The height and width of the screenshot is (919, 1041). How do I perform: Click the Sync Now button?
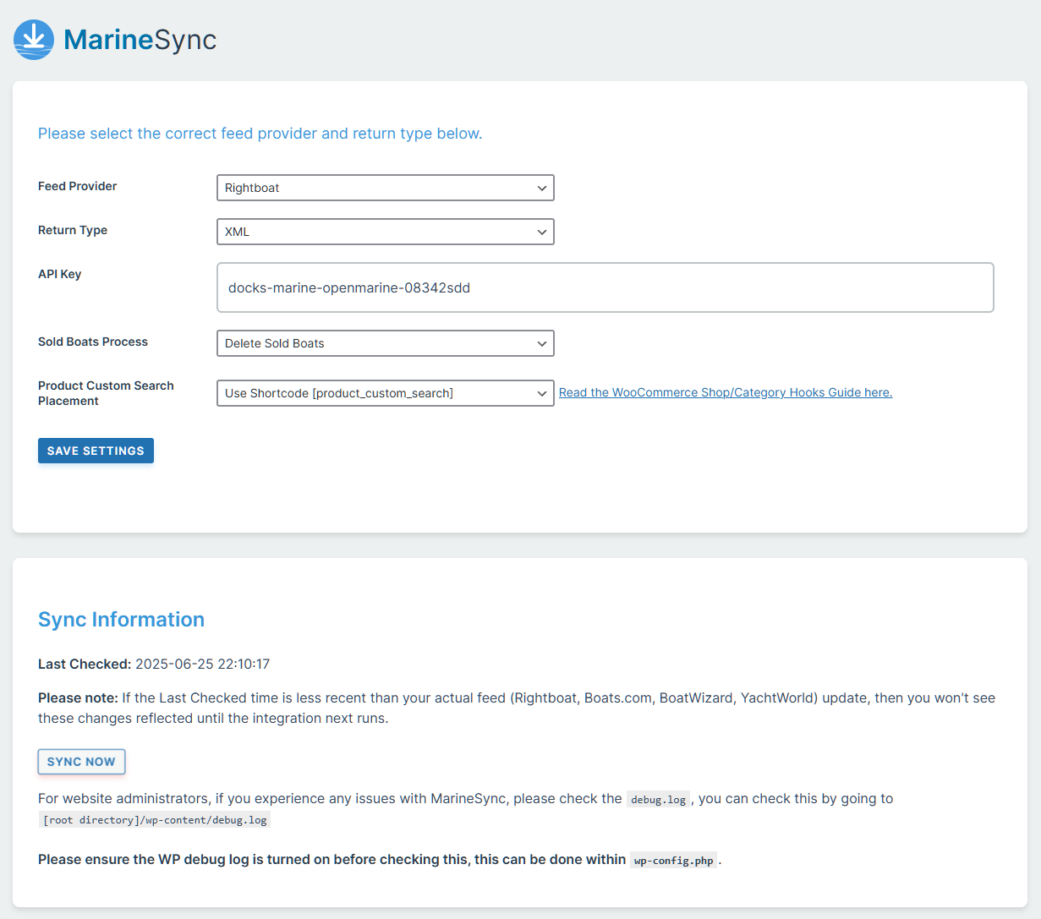[x=81, y=762]
